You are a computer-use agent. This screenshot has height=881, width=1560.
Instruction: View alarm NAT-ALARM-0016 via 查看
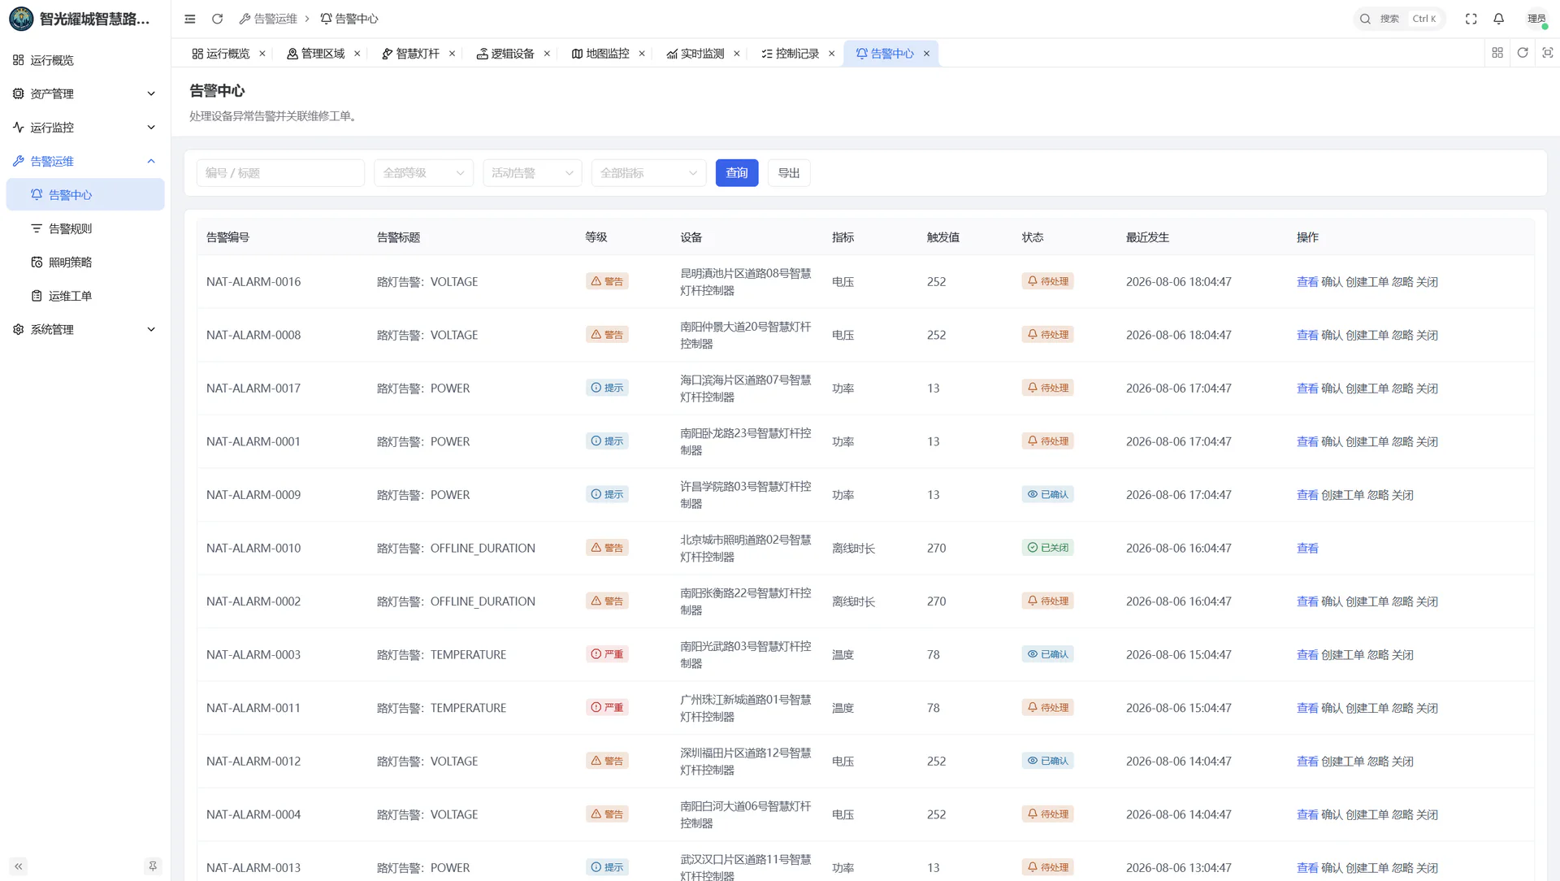pos(1307,281)
